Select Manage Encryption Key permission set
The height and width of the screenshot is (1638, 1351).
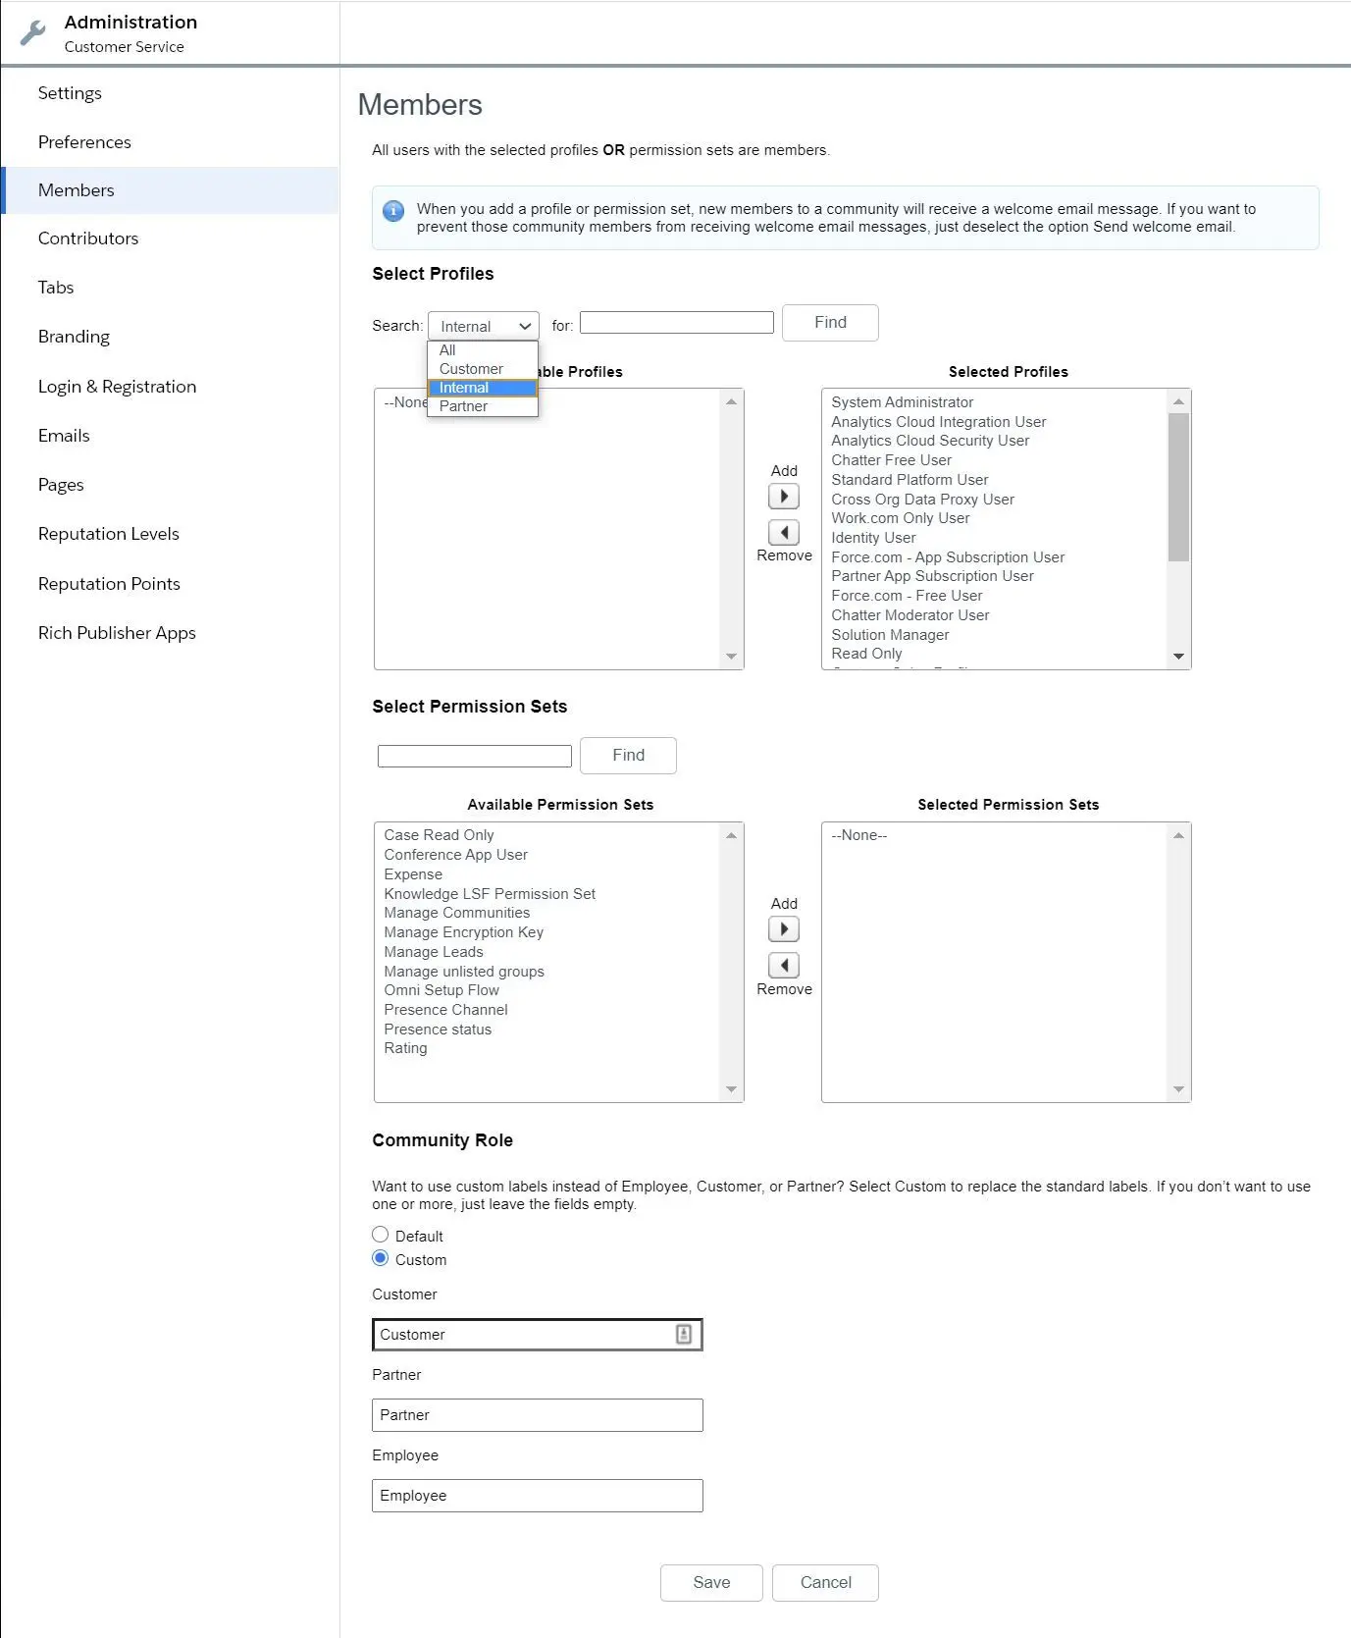[463, 932]
